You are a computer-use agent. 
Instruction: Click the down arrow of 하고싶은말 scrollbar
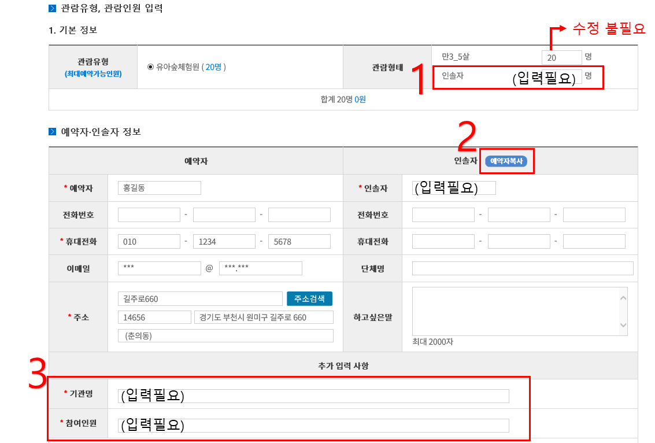623,325
